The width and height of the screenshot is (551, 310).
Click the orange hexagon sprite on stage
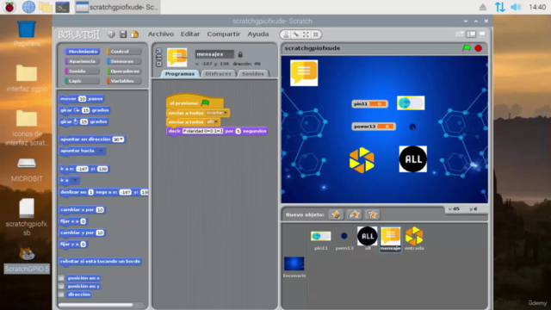(x=362, y=160)
